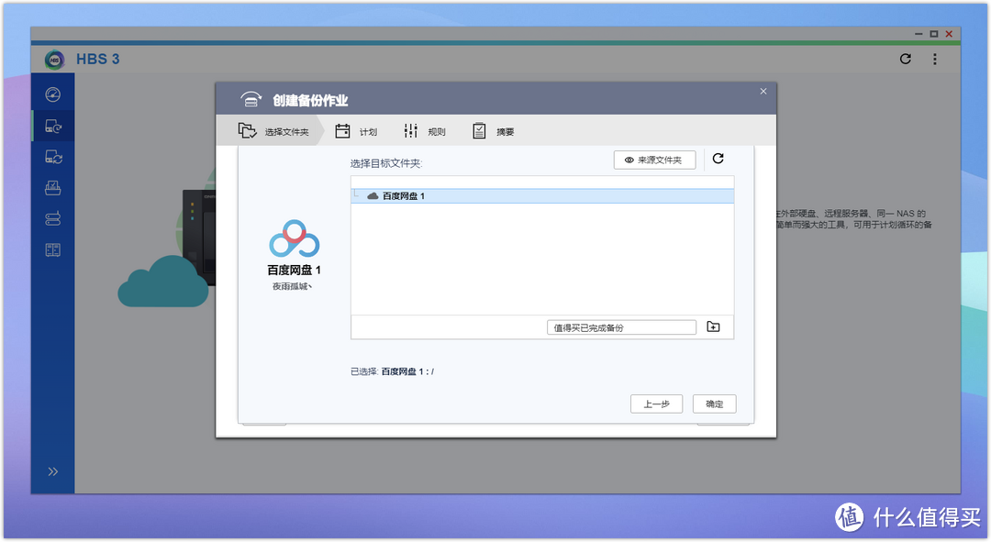Open the three-dot more options menu
Image resolution: width=991 pixels, height=542 pixels.
pos(935,59)
